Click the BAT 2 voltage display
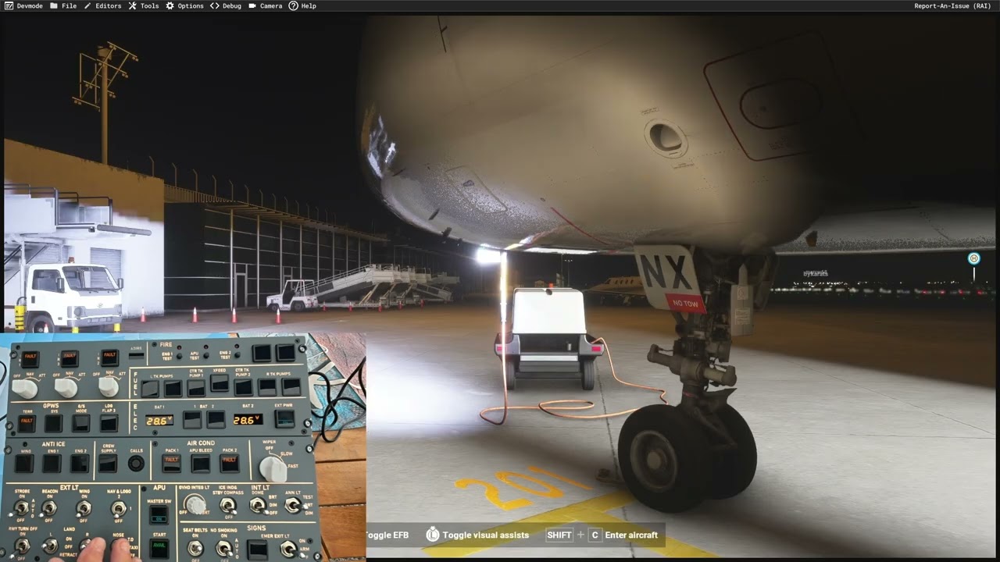The image size is (1000, 562). pos(247,419)
